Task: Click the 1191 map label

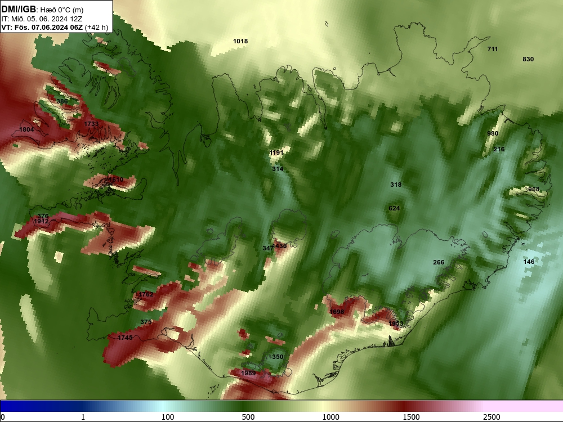Action: pyautogui.click(x=276, y=153)
